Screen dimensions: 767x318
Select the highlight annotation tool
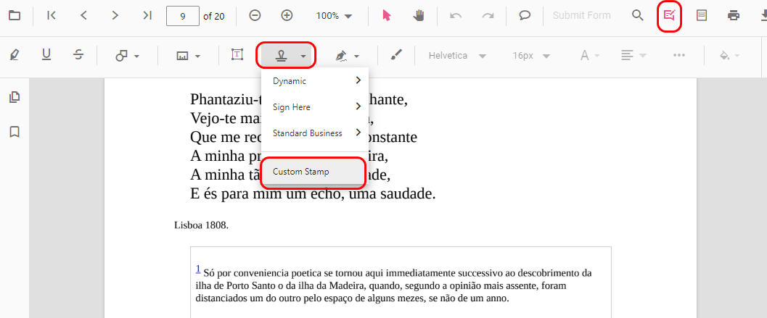15,55
